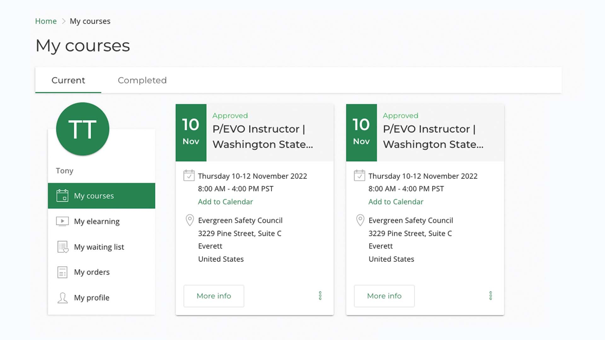Switch to the Completed tab
The height and width of the screenshot is (340, 605).
[x=142, y=80]
